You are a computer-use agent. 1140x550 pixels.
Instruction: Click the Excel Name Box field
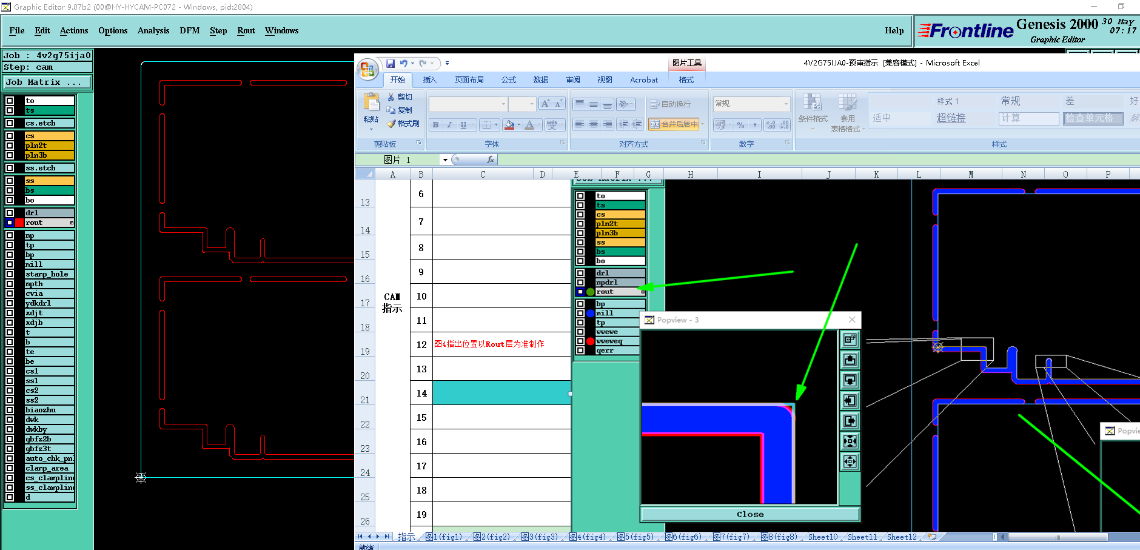click(398, 160)
